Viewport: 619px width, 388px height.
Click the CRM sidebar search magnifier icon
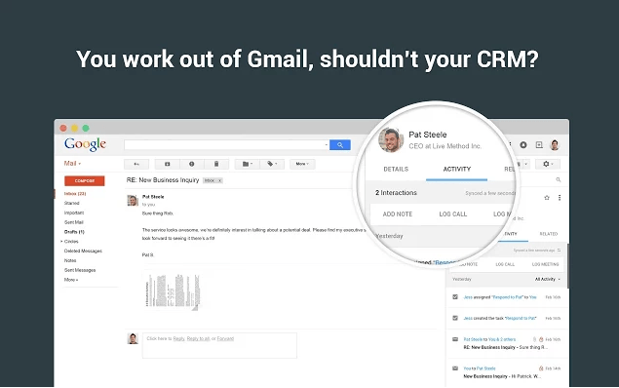(x=559, y=179)
